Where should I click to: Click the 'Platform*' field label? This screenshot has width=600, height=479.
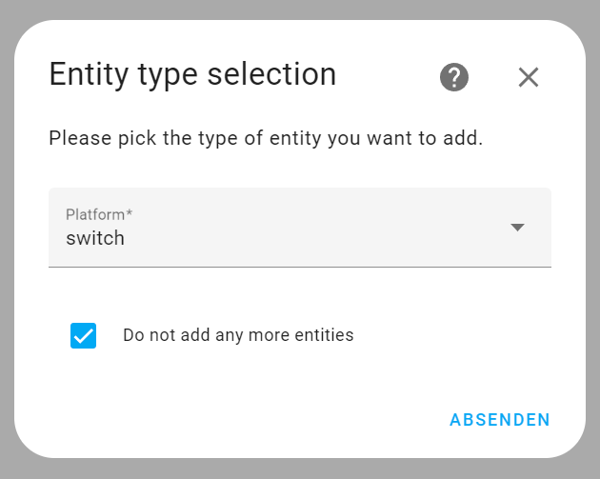[99, 214]
